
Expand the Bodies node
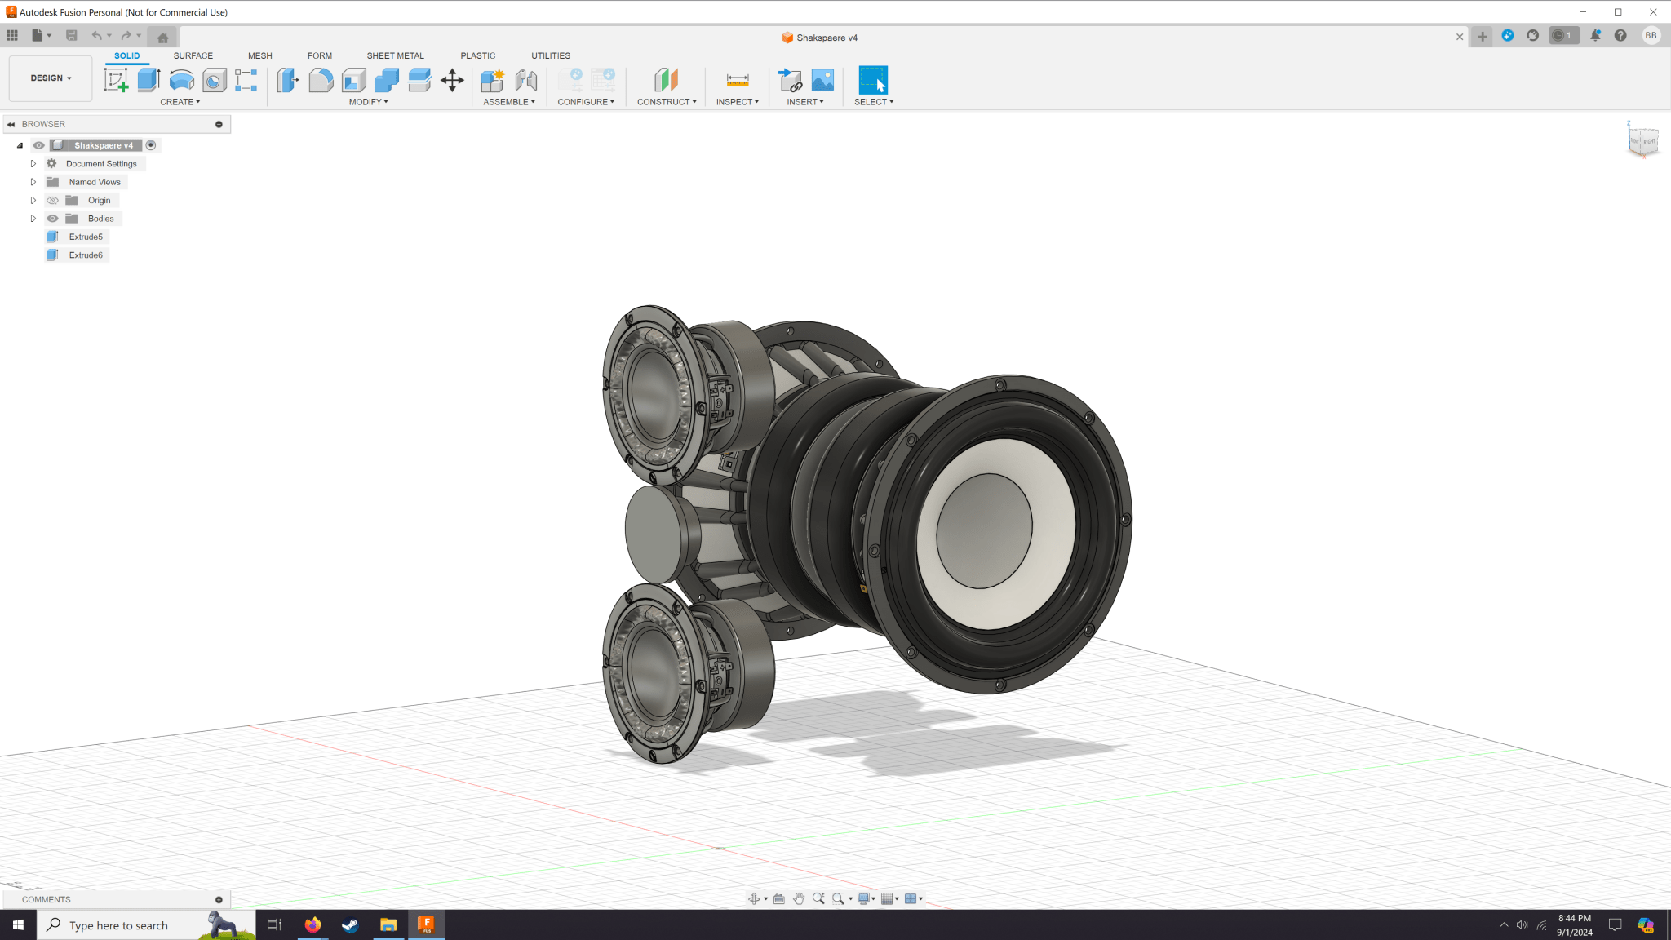(x=33, y=219)
